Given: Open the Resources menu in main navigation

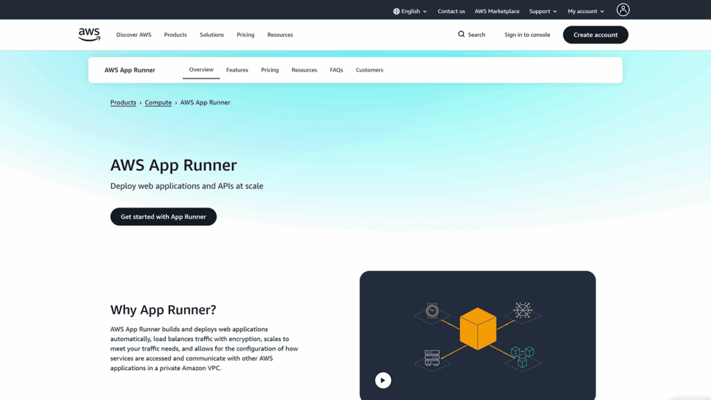Looking at the screenshot, I should [280, 35].
